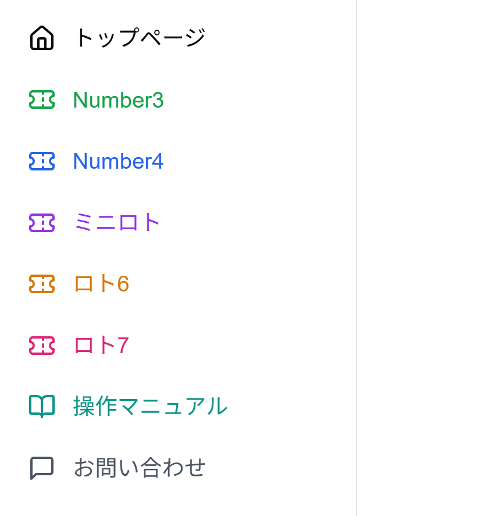Click the orange ticket icon for ロト6

coord(41,284)
